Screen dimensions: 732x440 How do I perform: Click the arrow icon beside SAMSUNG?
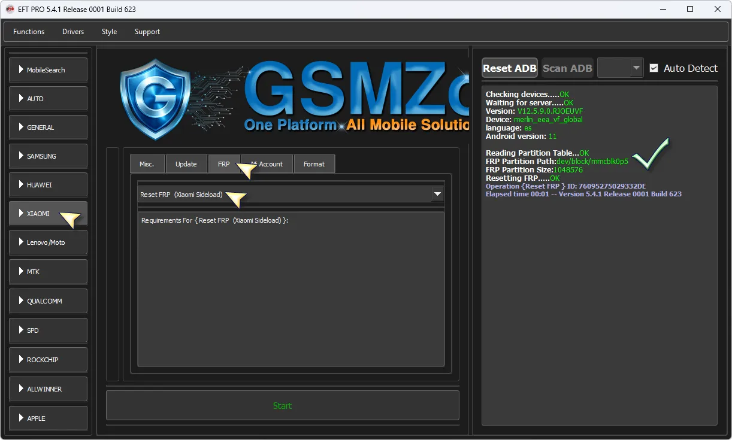(21, 156)
